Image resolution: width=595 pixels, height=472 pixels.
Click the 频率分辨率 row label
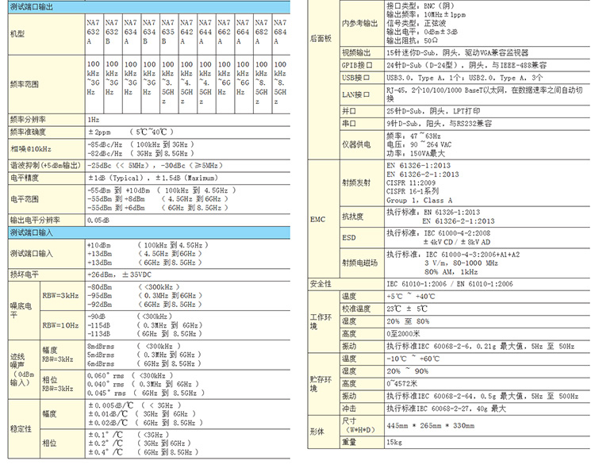pyautogui.click(x=28, y=119)
